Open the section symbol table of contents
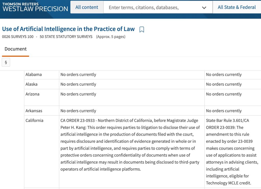 tap(6, 62)
